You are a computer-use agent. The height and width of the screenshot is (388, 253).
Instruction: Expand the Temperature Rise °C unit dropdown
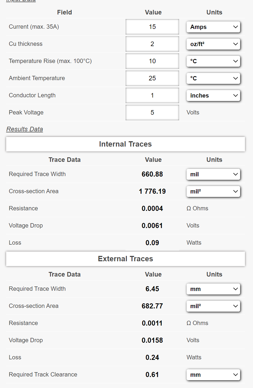click(213, 61)
